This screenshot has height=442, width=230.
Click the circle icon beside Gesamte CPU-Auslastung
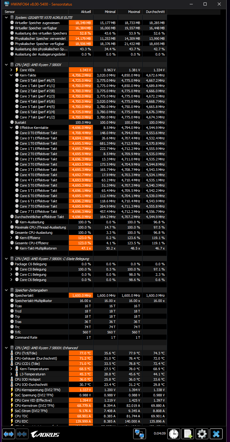coord(12,233)
